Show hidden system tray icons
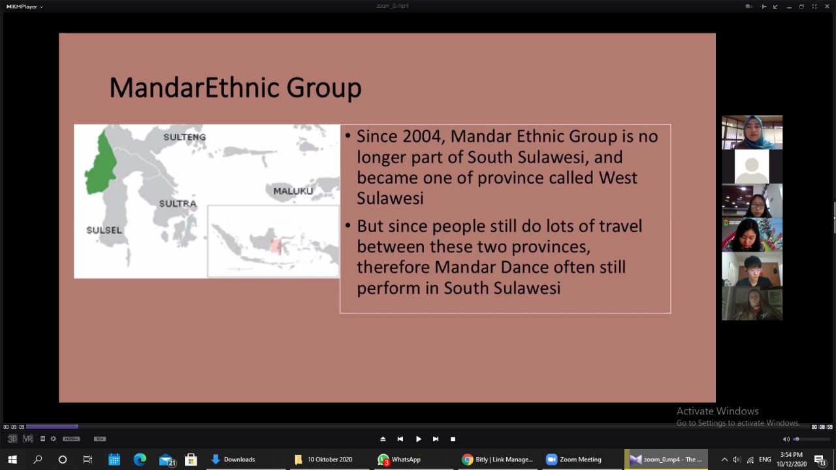 724,460
